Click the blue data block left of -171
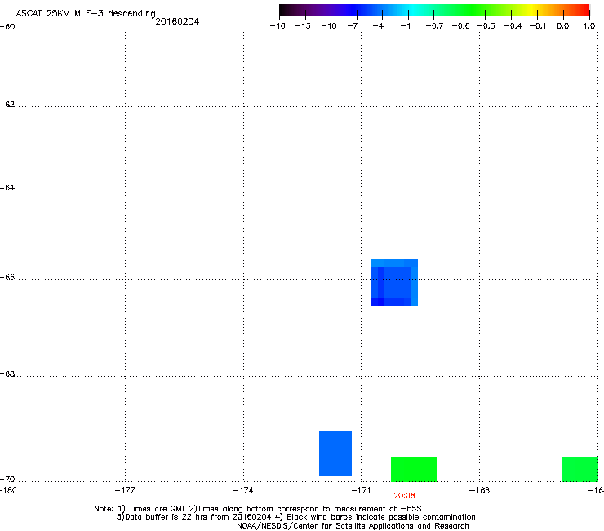Image resolution: width=604 pixels, height=531 pixels. coord(335,453)
